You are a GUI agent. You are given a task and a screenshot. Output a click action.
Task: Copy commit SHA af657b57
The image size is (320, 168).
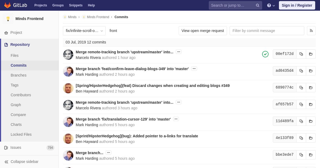(301, 104)
